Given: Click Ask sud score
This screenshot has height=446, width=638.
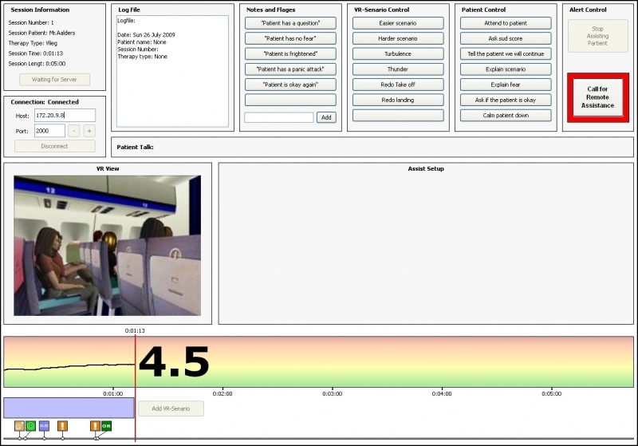Looking at the screenshot, I should (x=506, y=38).
